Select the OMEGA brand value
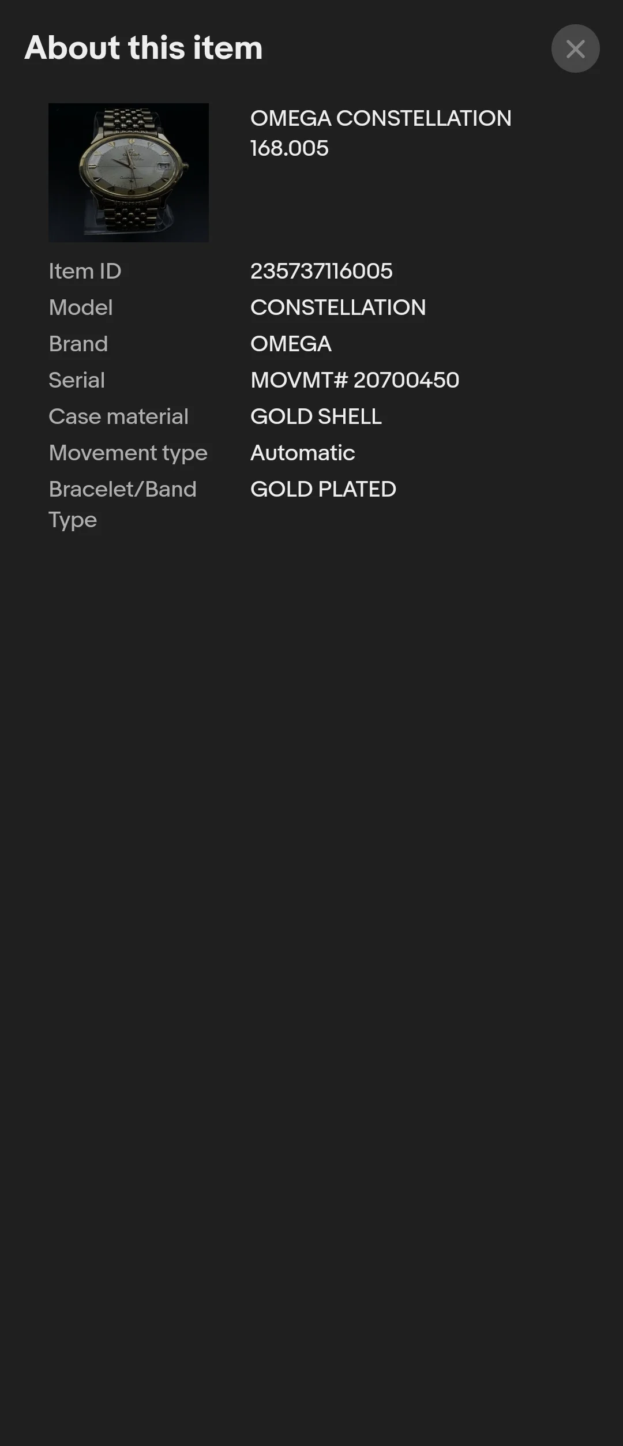 pos(291,344)
